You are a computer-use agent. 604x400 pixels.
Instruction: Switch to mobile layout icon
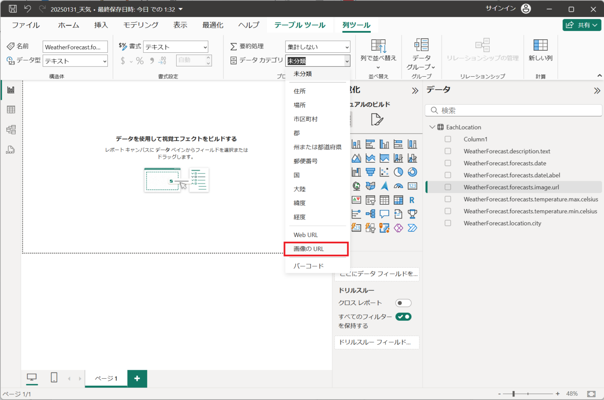pyautogui.click(x=54, y=378)
